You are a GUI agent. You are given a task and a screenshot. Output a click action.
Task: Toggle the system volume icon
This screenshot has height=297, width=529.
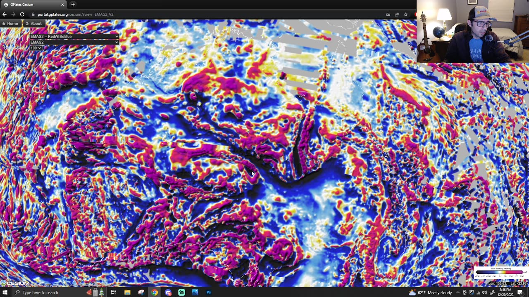(484, 292)
